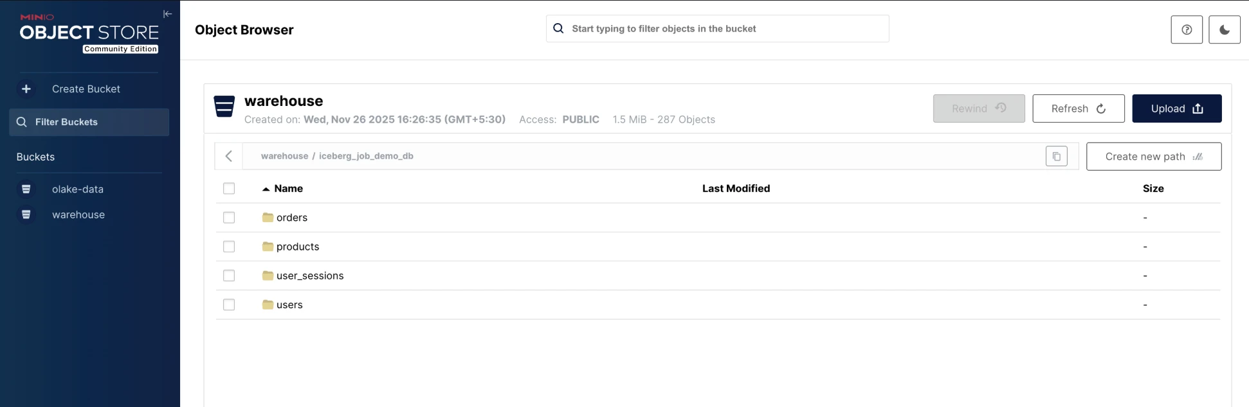Collapse the sidebar with the arrow icon
Image resolution: width=1249 pixels, height=407 pixels.
[x=167, y=14]
